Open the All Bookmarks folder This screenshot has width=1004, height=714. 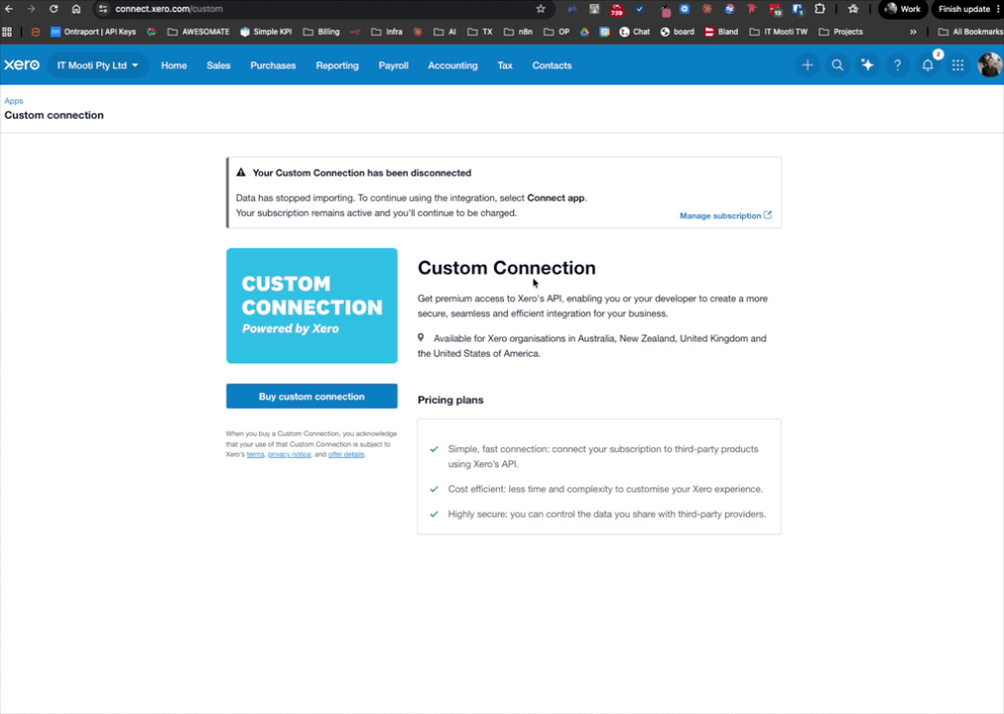pos(970,32)
